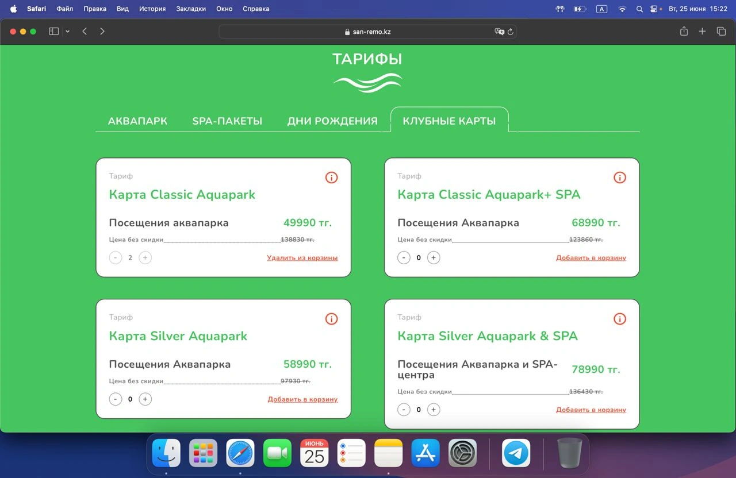Screen dimensions: 736x478
Task: Open info for Карта Classic Aquapark+ SPA
Action: (620, 178)
